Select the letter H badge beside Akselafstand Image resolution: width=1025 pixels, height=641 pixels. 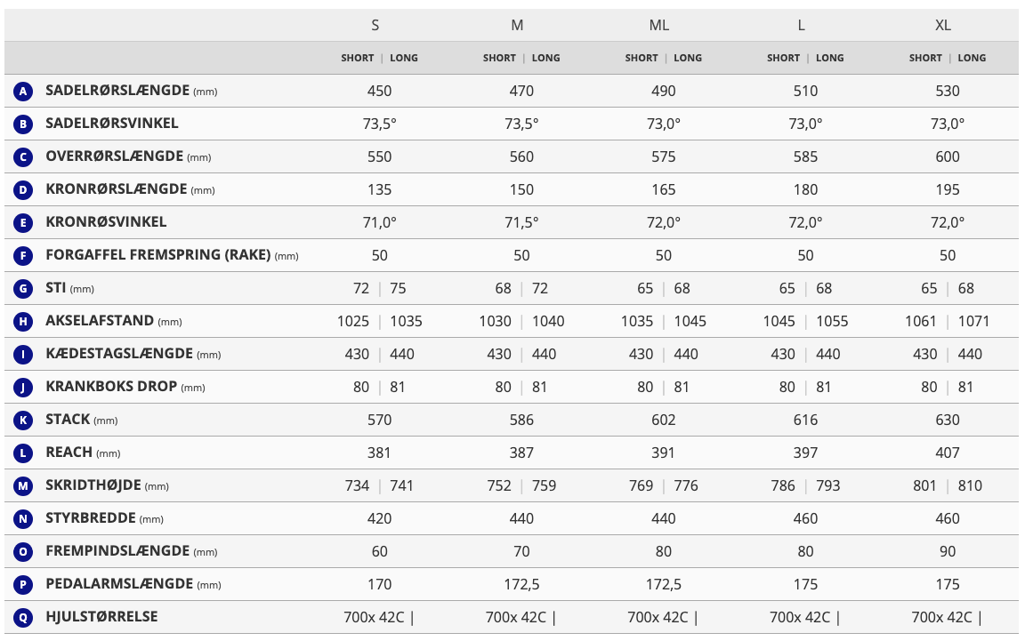(23, 322)
